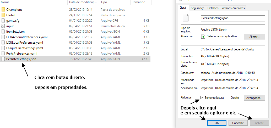Click the gear icon of input file

pos(3,26)
